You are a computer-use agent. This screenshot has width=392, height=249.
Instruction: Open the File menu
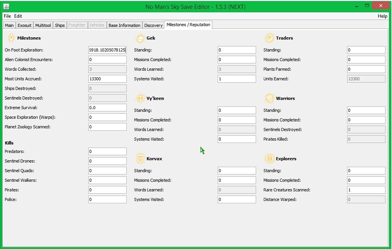[7, 16]
